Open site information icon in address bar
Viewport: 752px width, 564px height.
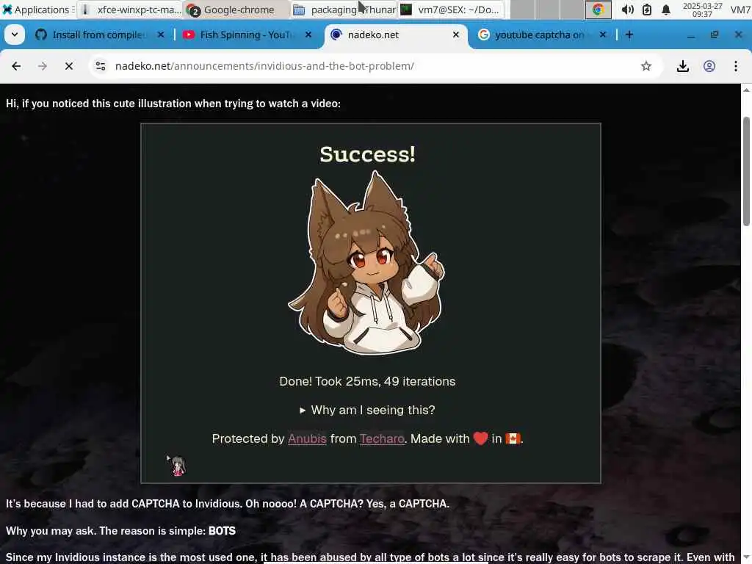[x=101, y=66]
